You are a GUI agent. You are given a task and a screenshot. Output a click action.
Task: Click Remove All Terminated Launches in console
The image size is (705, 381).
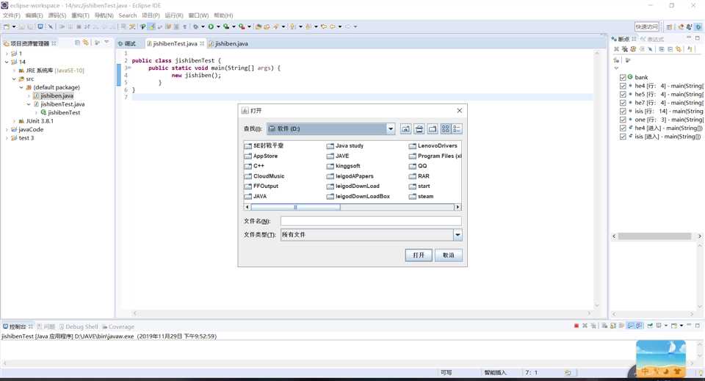[x=593, y=325]
